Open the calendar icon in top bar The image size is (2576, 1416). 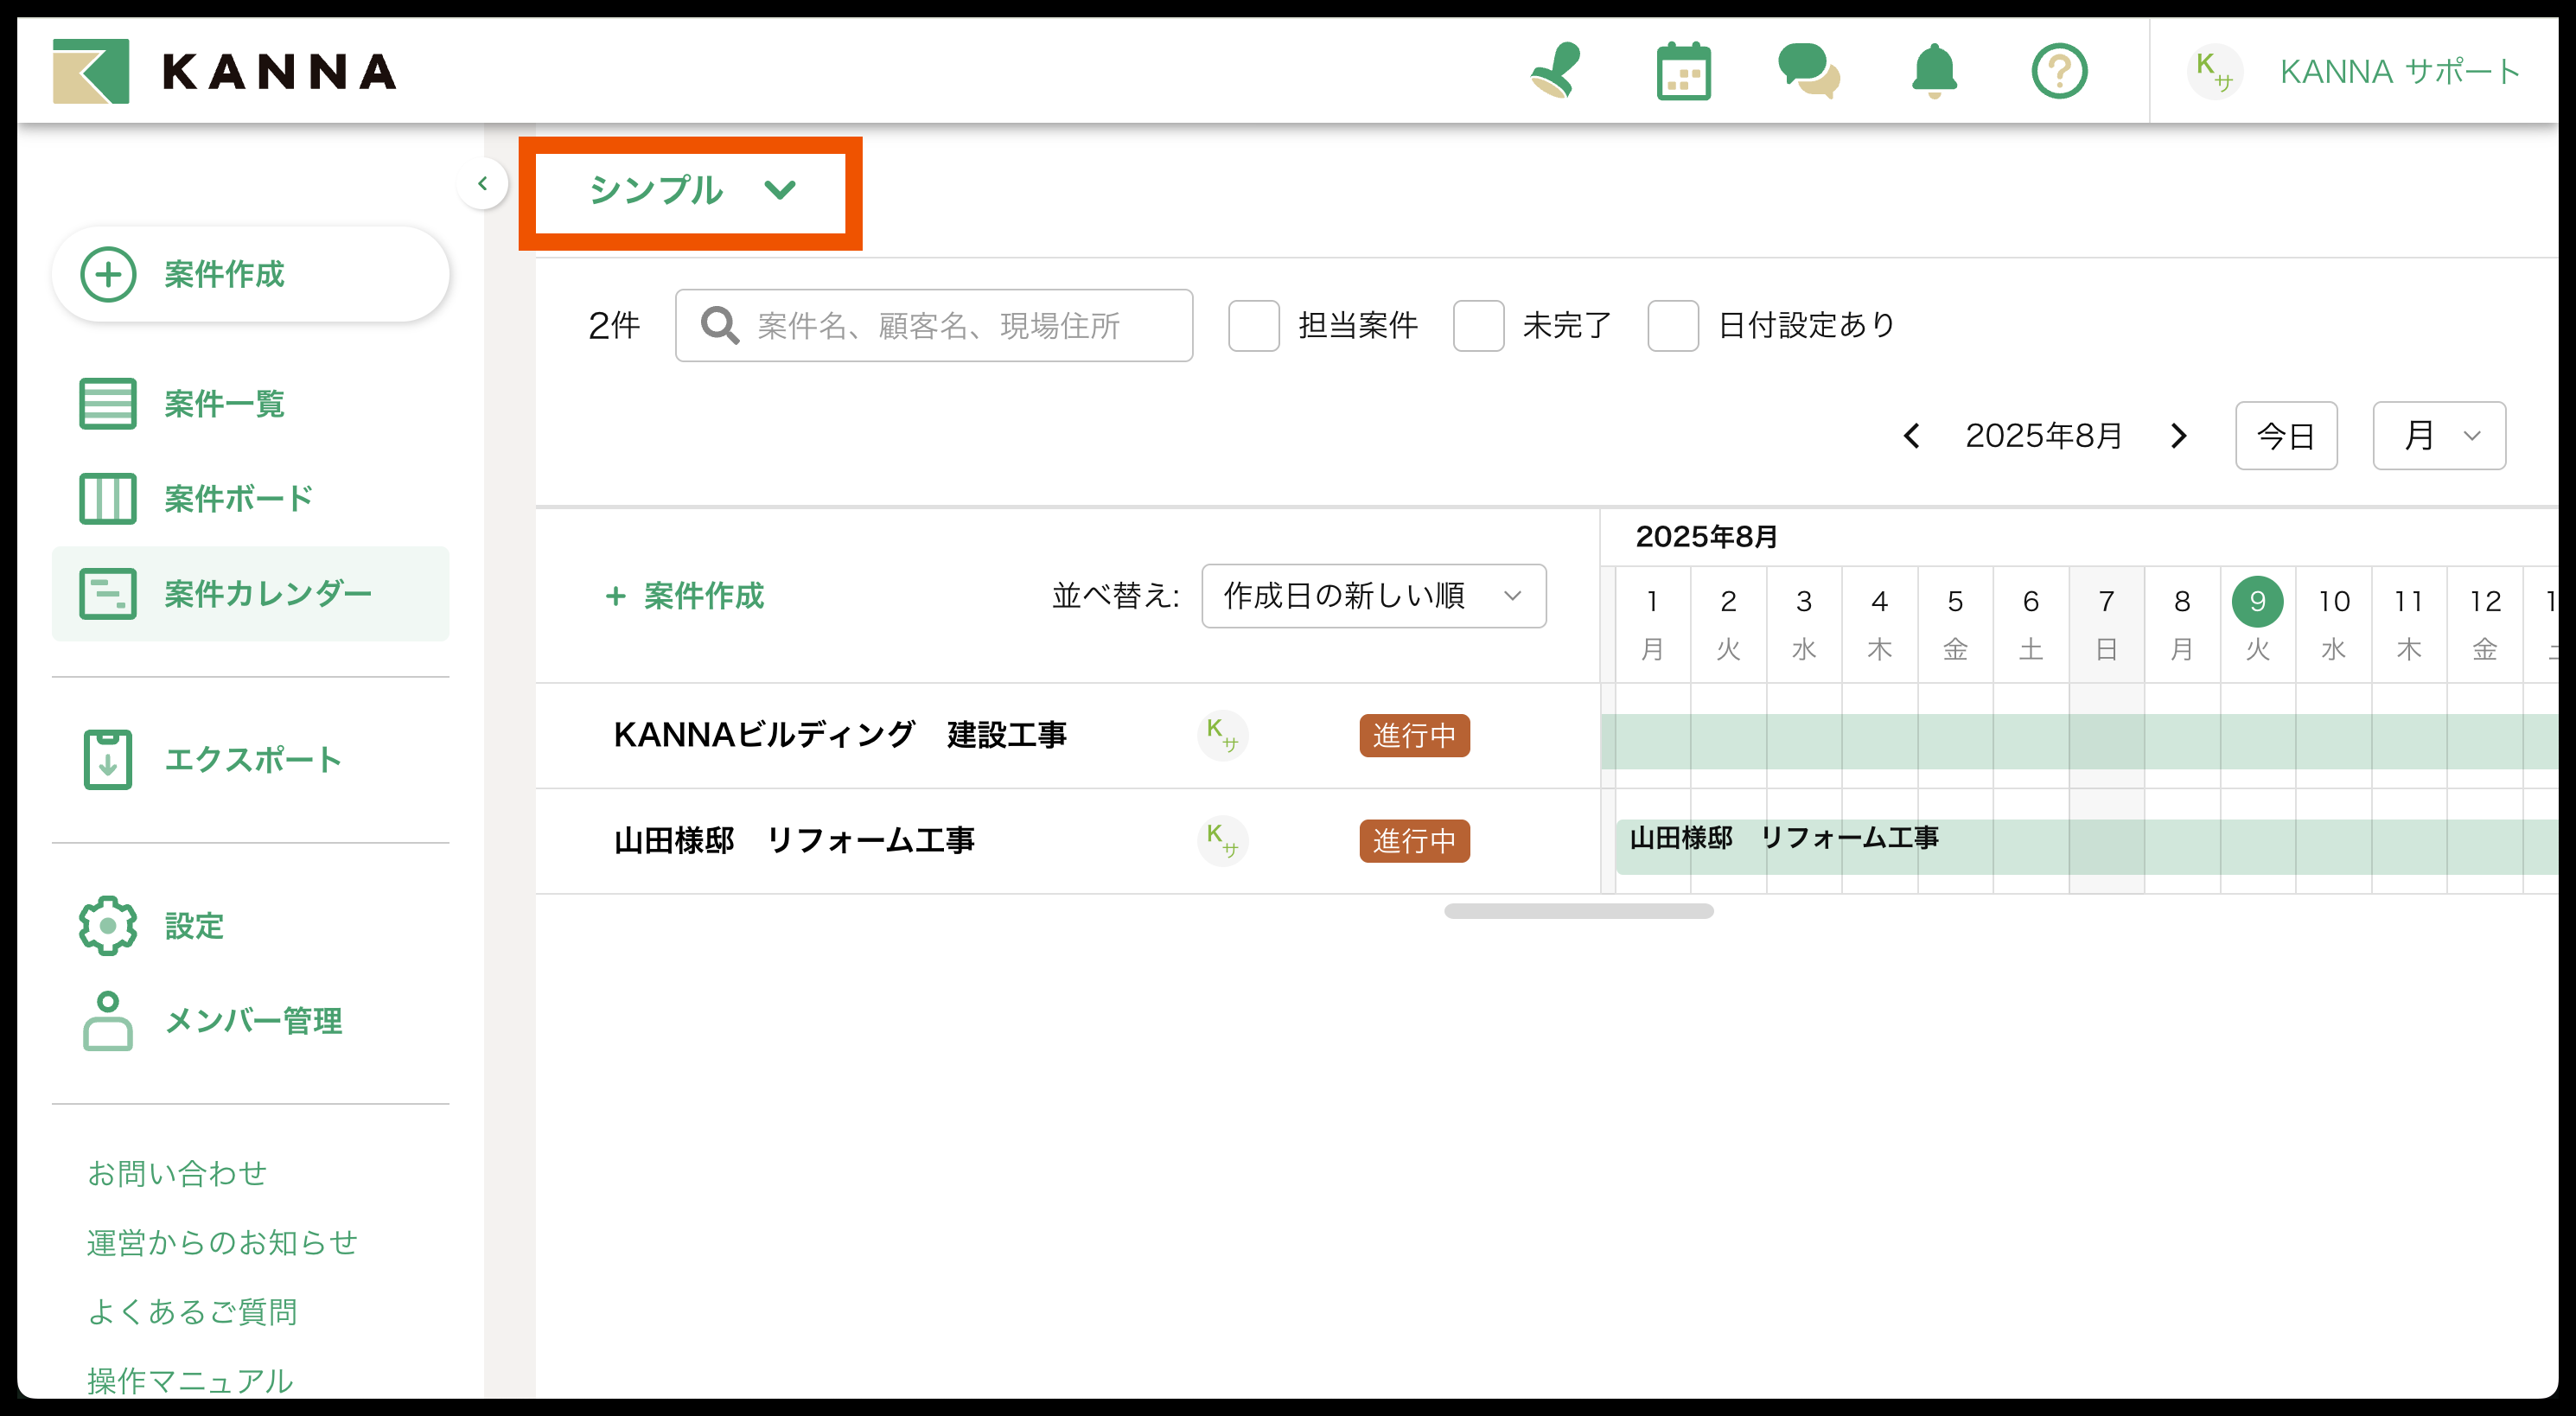(x=1683, y=71)
